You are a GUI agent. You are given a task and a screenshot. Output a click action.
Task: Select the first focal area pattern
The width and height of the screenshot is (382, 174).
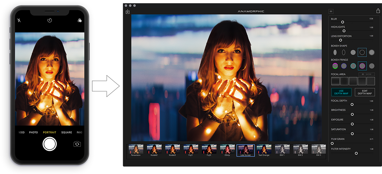[x=335, y=81]
